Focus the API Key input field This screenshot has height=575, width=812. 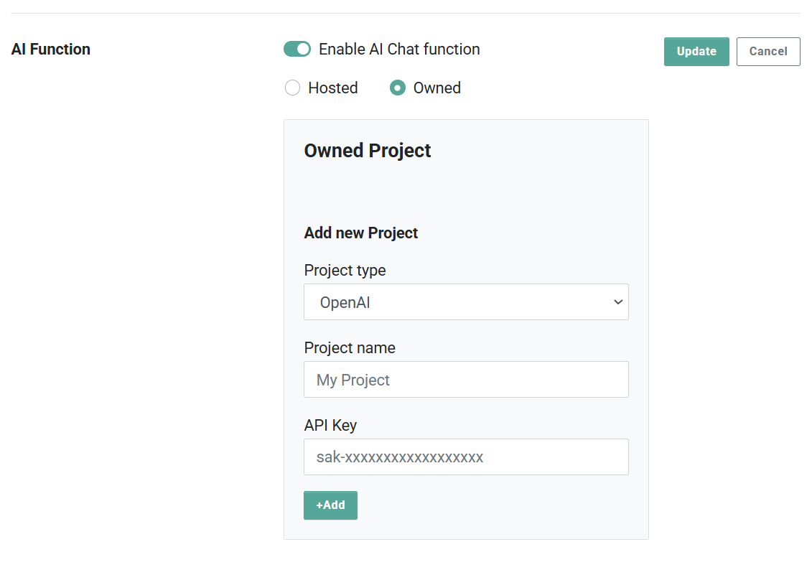coord(466,457)
